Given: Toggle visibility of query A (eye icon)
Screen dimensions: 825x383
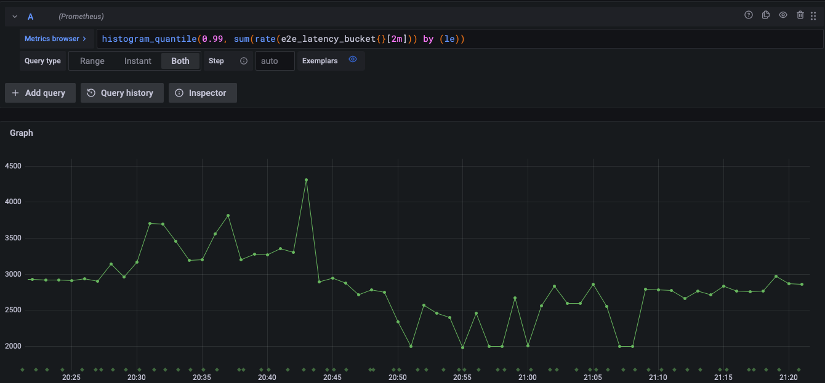Looking at the screenshot, I should pyautogui.click(x=783, y=15).
